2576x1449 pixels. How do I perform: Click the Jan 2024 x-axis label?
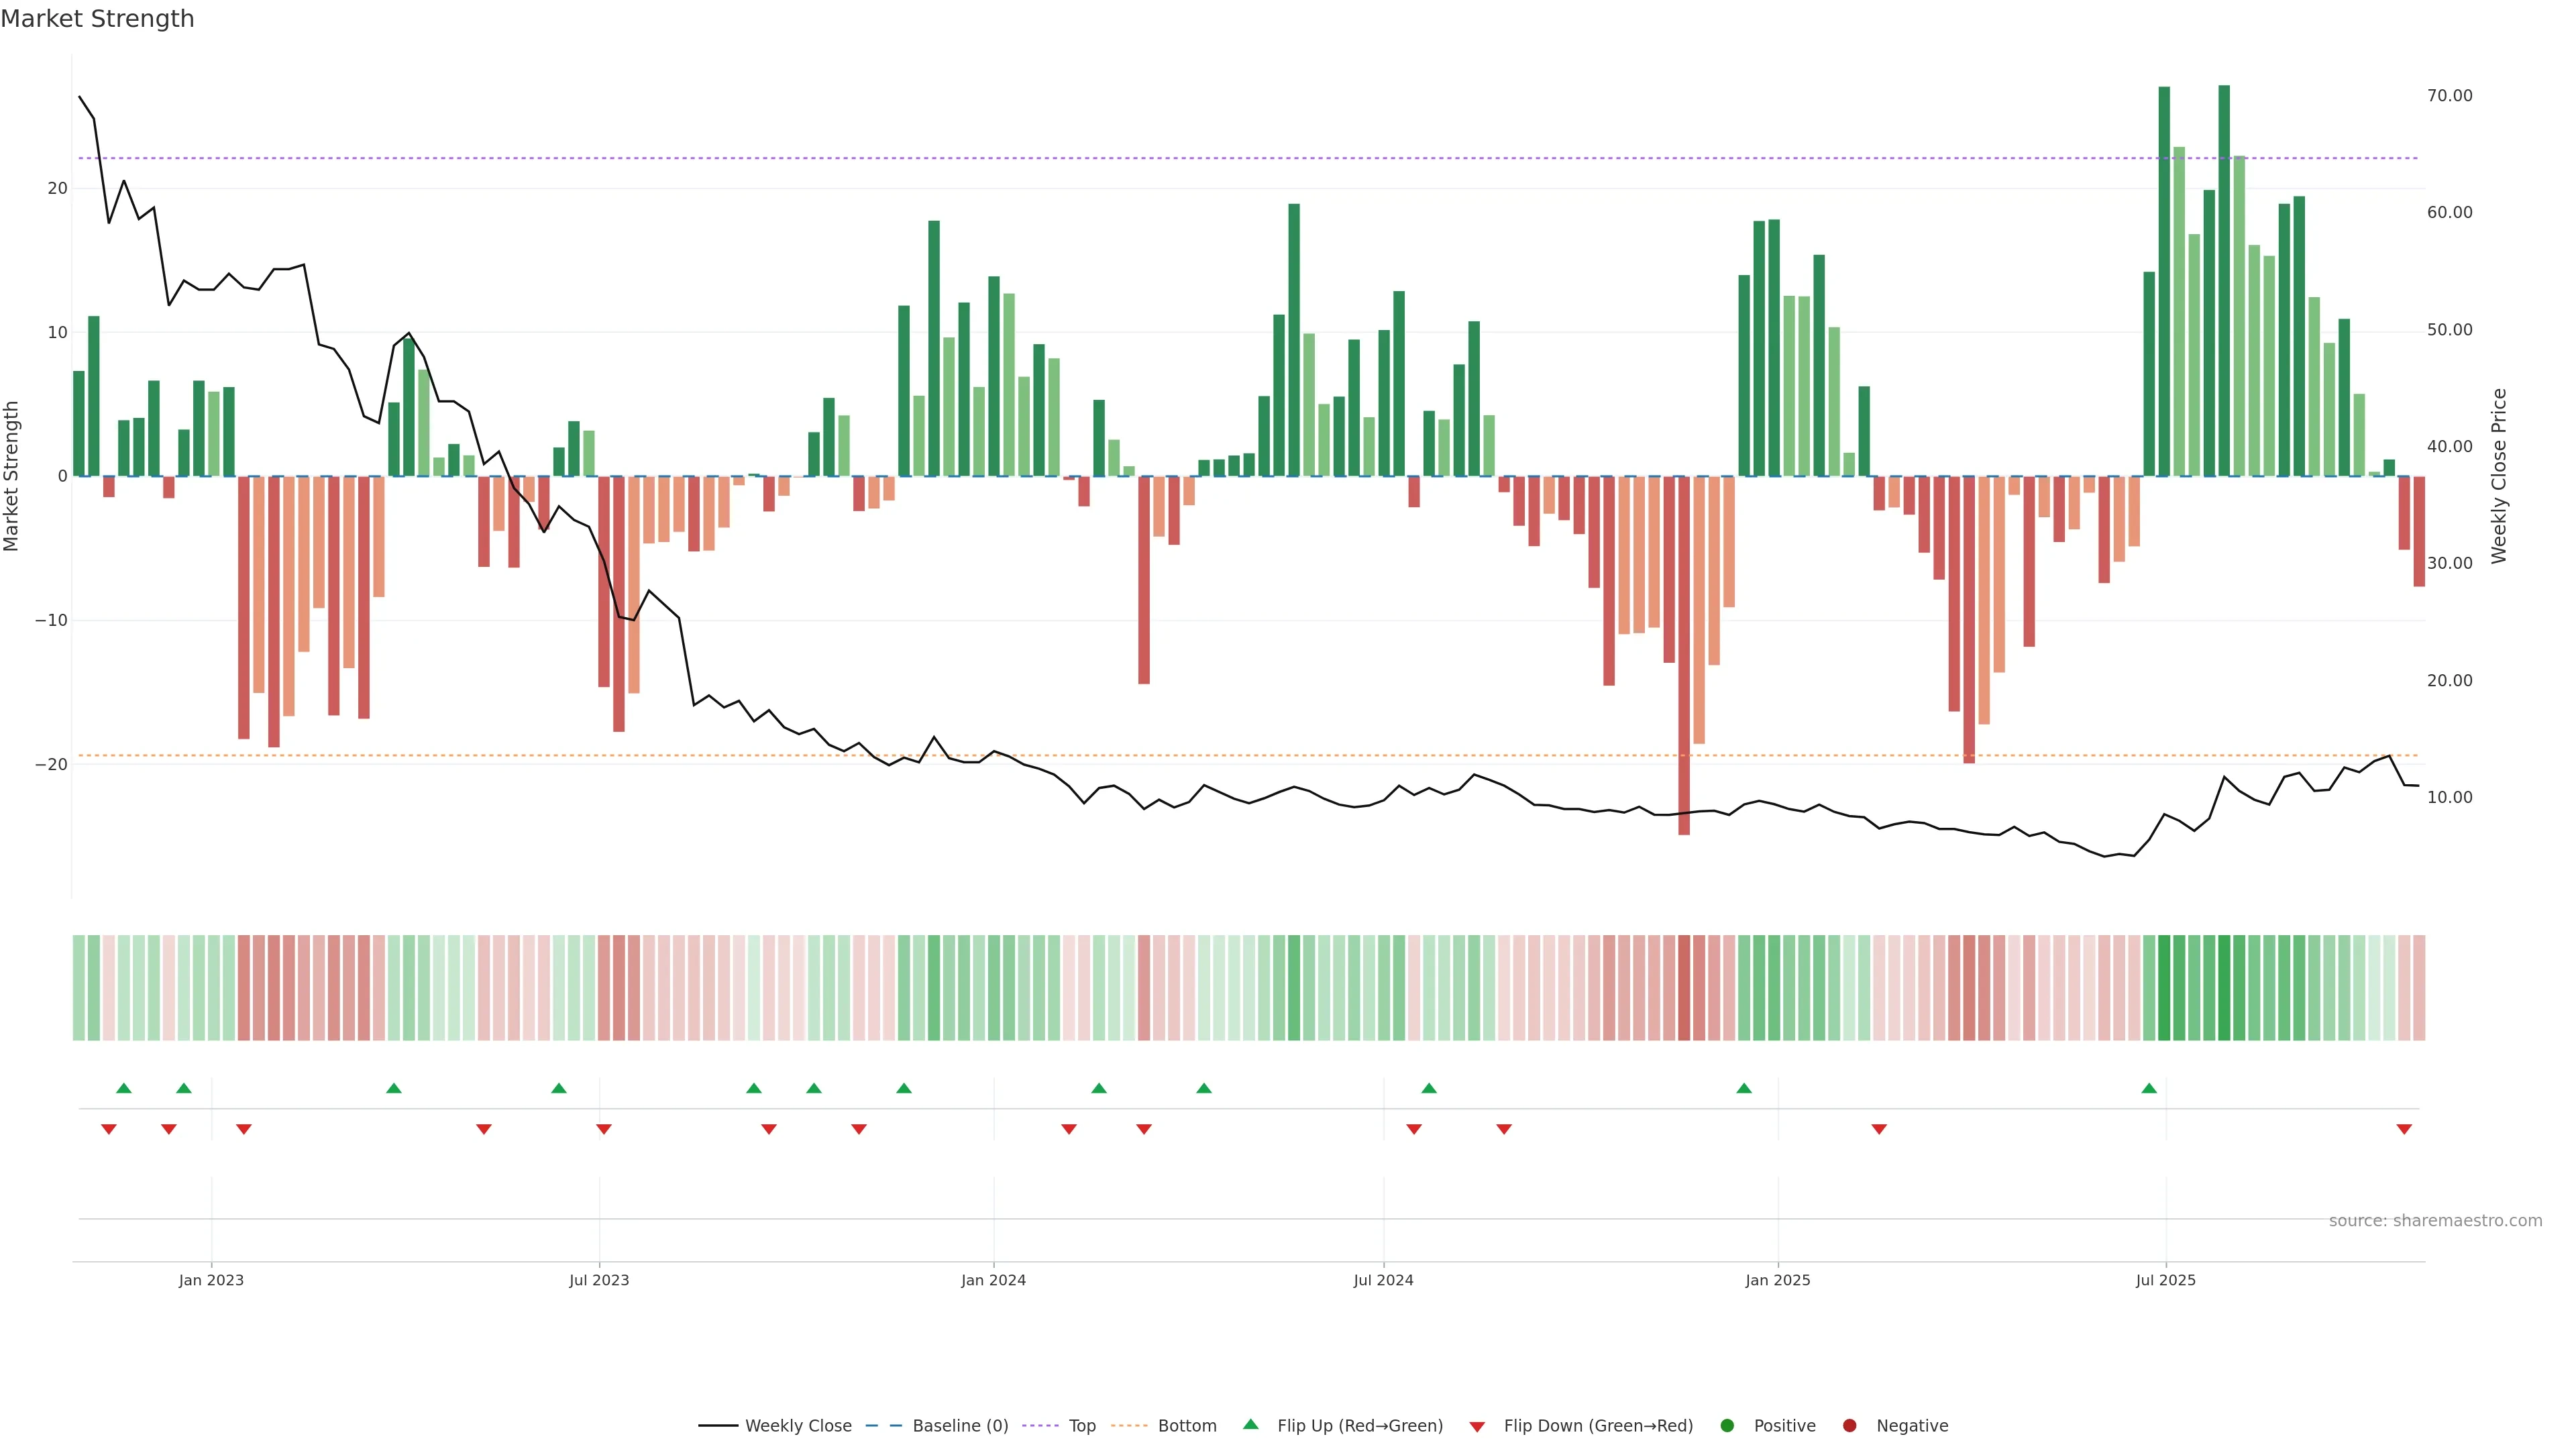[993, 1281]
